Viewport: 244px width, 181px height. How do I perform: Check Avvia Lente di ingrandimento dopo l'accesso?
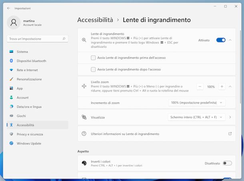click(93, 70)
